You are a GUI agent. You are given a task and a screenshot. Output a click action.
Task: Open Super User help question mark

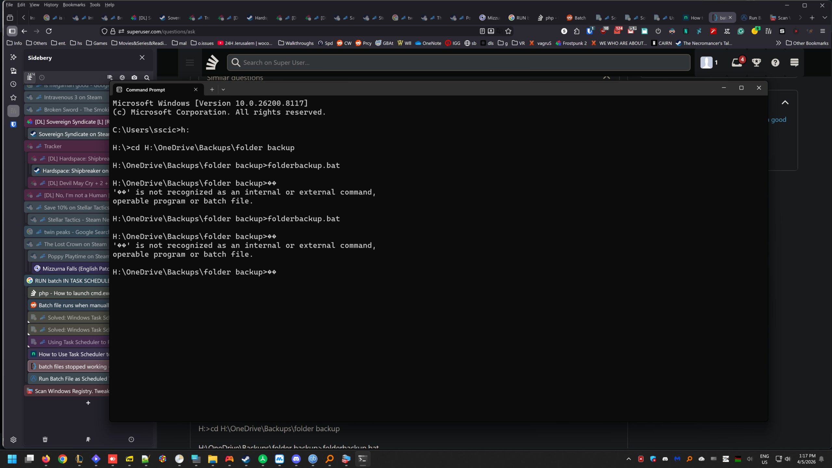click(x=775, y=62)
